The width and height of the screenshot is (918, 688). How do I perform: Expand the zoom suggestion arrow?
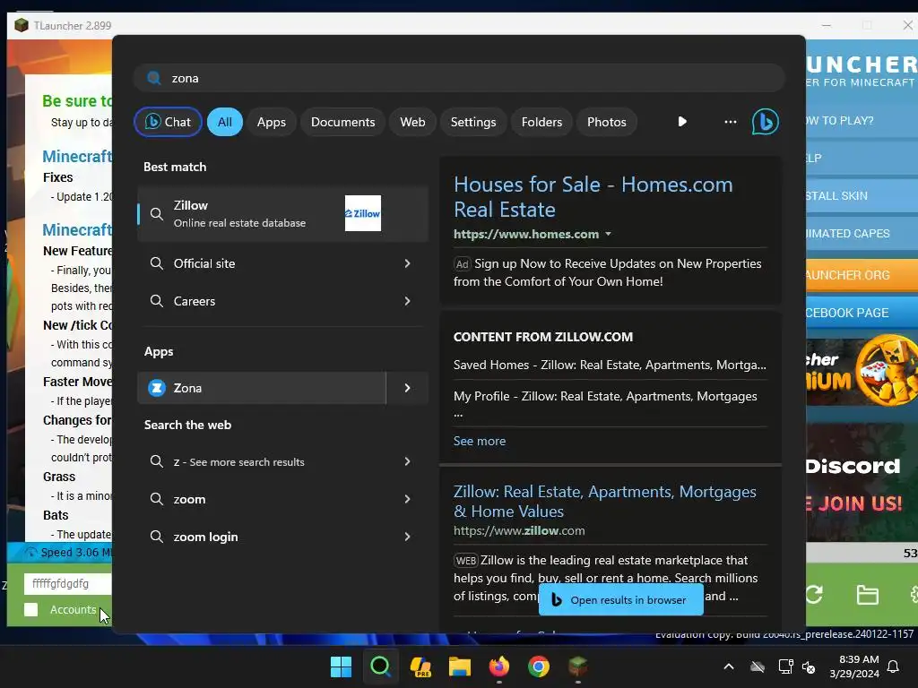[x=408, y=499]
